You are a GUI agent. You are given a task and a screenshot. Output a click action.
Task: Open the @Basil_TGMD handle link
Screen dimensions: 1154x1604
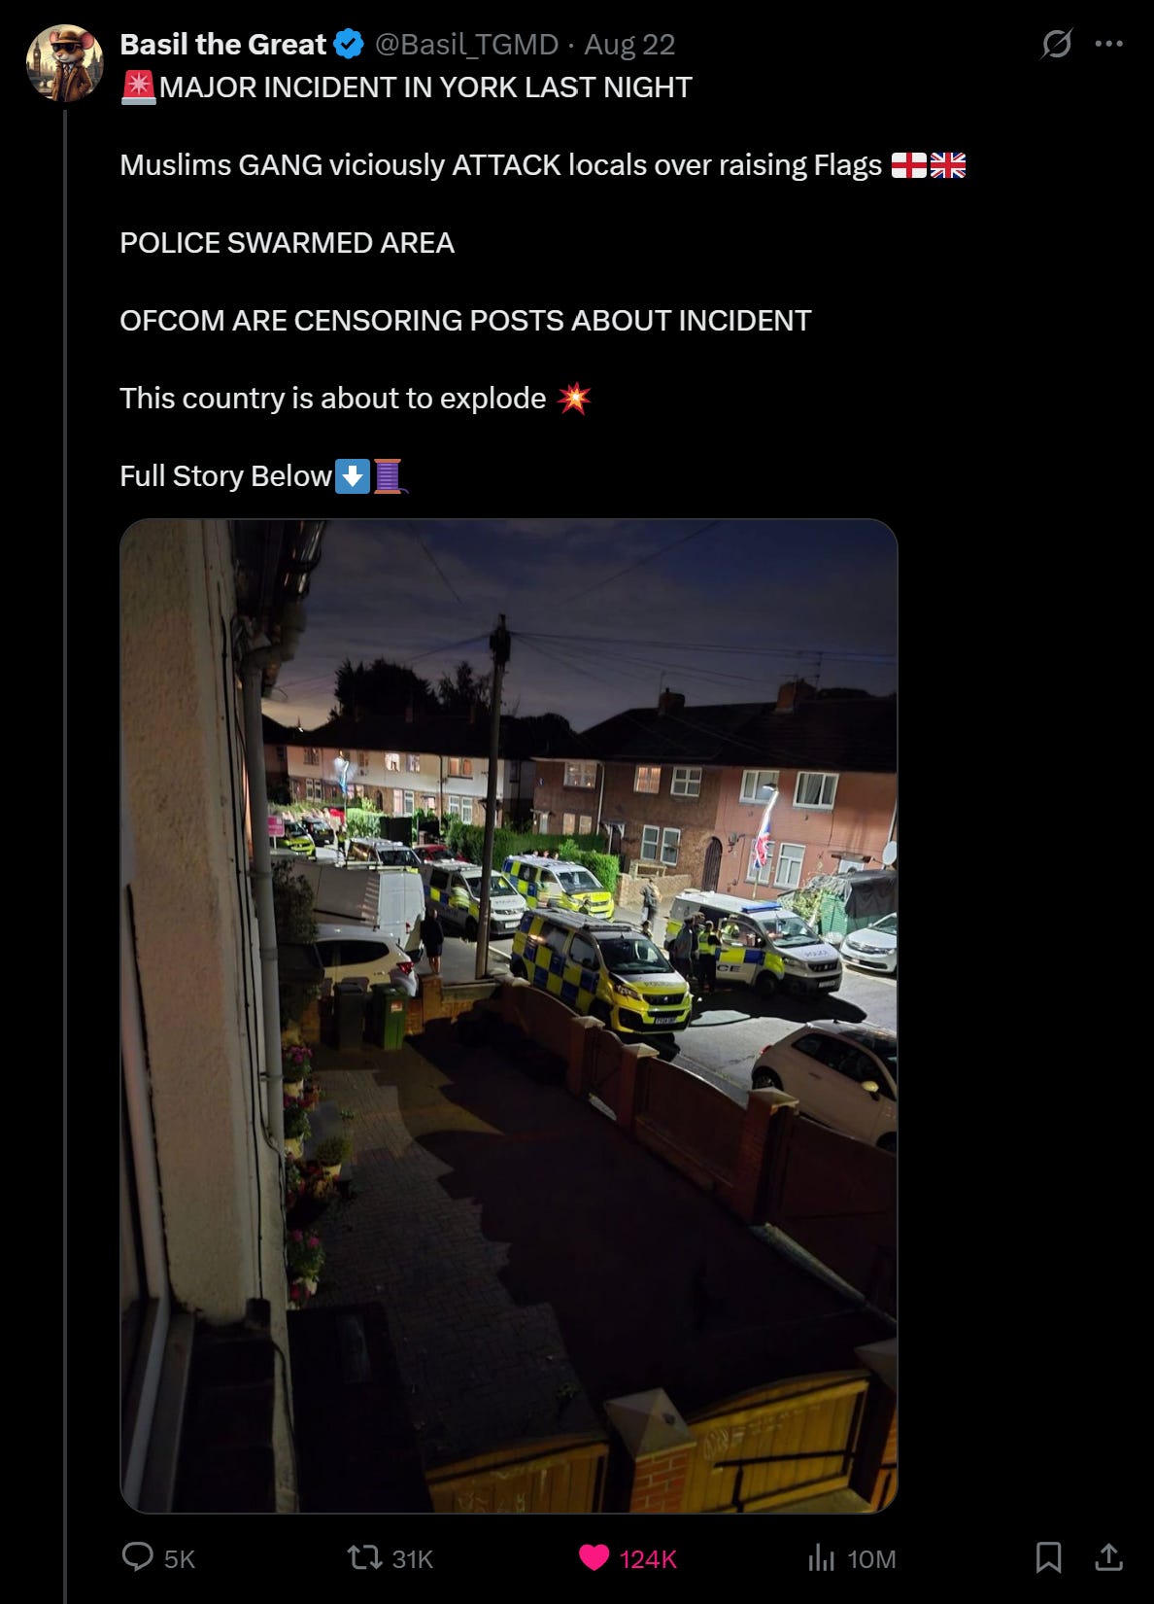[x=466, y=45]
